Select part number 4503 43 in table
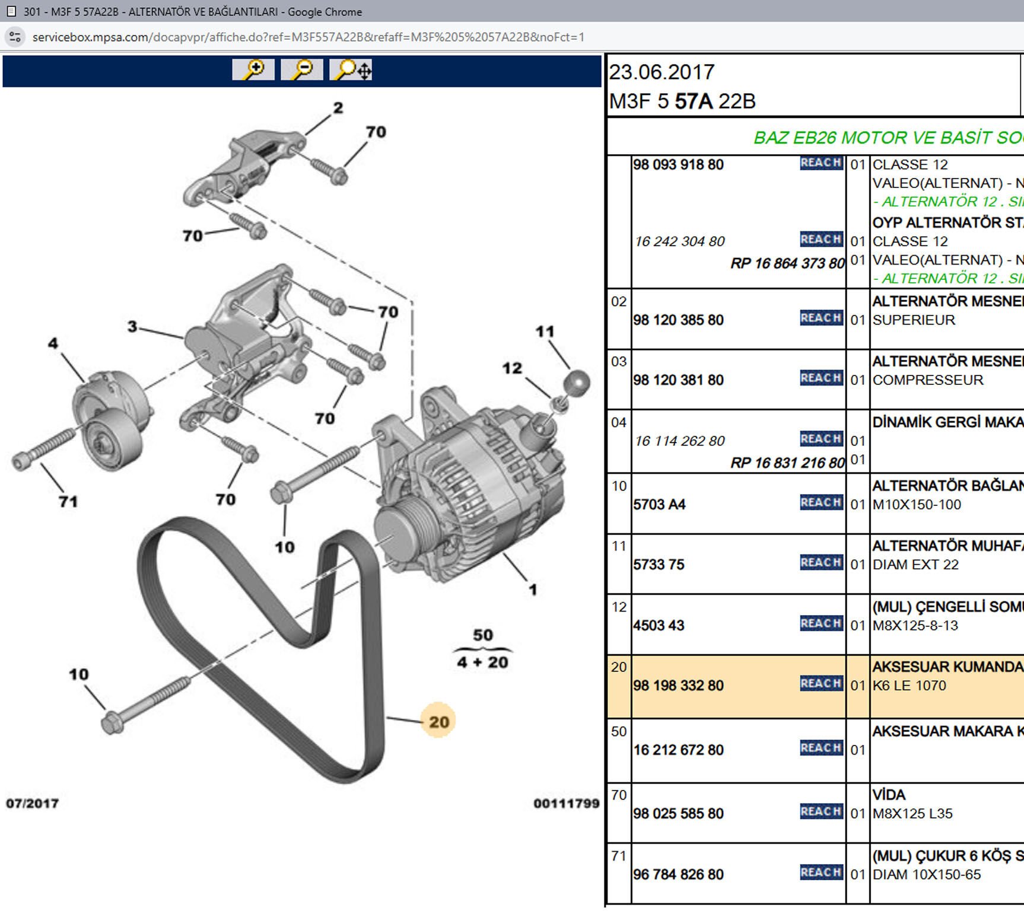 point(659,626)
